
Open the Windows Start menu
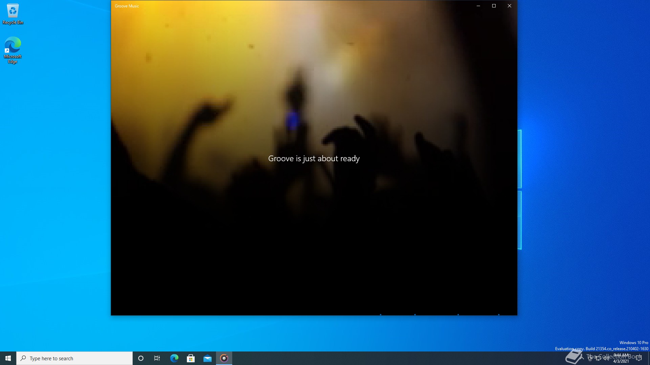[8, 358]
